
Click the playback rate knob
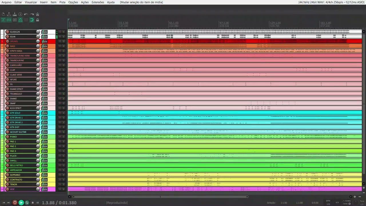[x=356, y=203]
